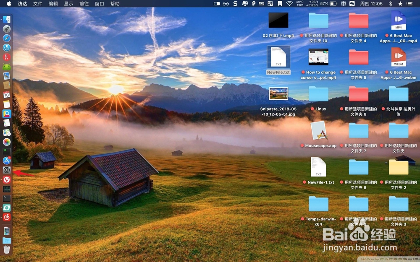Open the 文件 menu
Image resolution: width=420 pixels, height=262 pixels.
pos(38,4)
